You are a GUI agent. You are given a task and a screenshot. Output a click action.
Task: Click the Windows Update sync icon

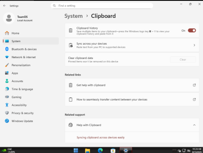[7, 121]
